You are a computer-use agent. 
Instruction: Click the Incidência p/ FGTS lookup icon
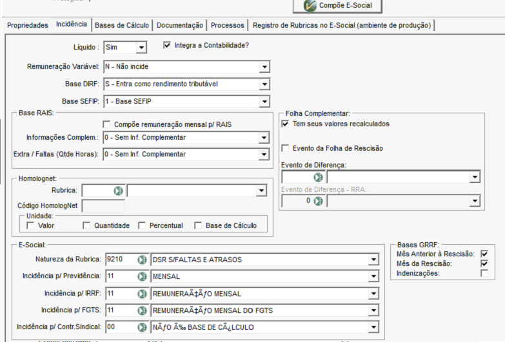coord(142,310)
